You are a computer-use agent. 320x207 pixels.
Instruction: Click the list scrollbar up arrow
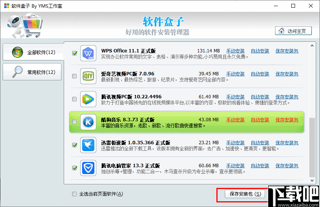312,46
